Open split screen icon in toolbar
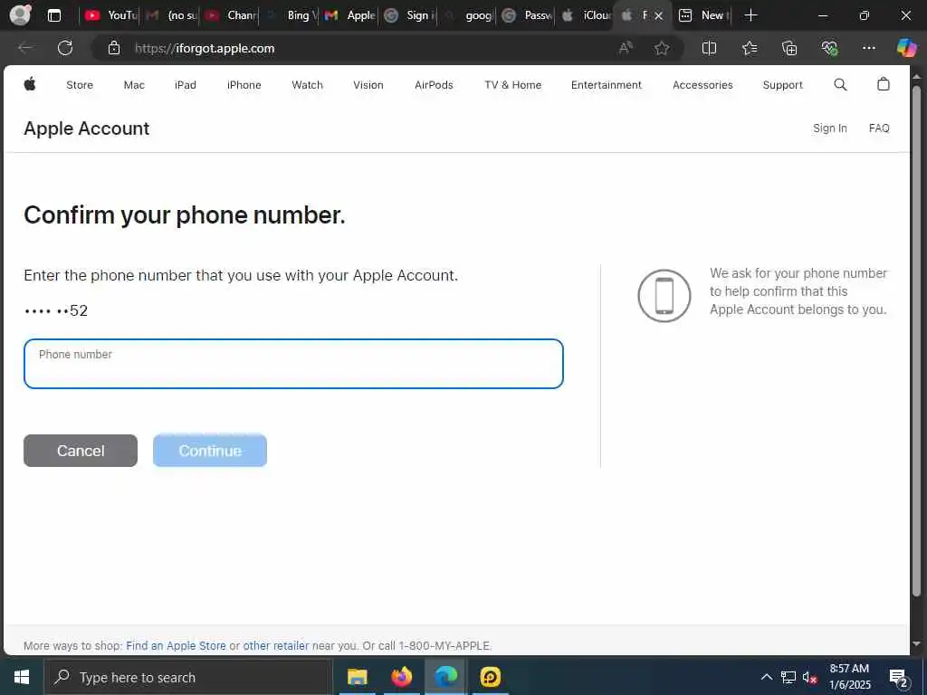The width and height of the screenshot is (927, 695). [x=709, y=48]
